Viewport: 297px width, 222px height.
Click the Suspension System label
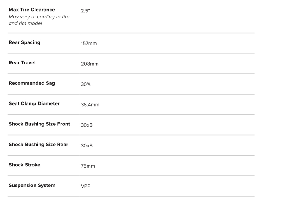[x=32, y=185]
